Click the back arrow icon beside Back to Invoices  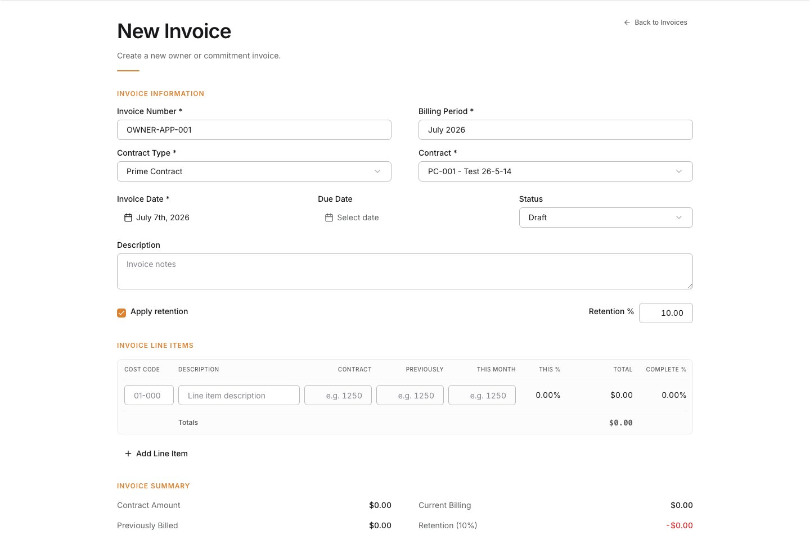click(627, 22)
